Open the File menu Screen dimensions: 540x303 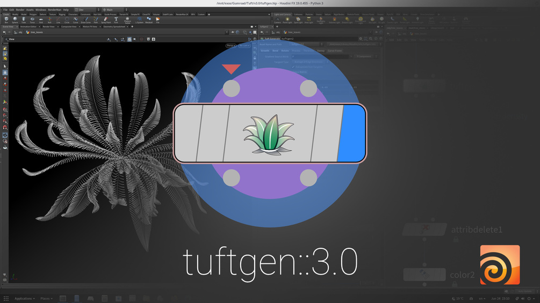[x=5, y=10]
